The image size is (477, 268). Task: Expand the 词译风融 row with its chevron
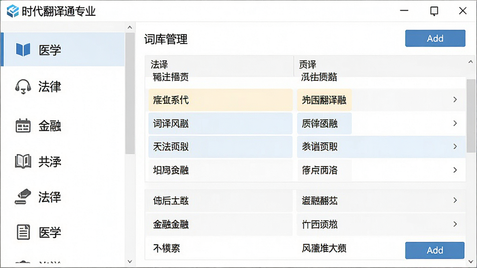coord(455,123)
